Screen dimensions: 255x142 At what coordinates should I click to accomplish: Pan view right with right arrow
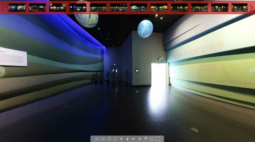click(139, 139)
